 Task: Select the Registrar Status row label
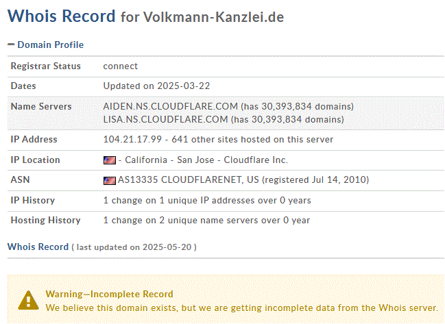pos(46,66)
